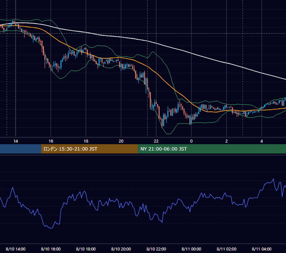
Task: Click the 8/10 14:00 time label
Action: point(16,249)
